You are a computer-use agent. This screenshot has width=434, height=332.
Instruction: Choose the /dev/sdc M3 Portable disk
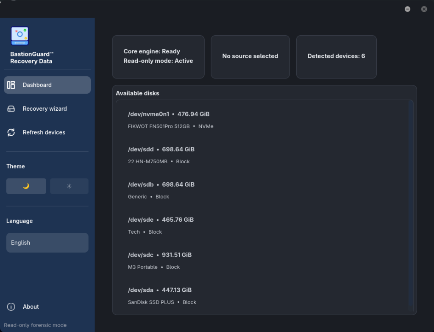tap(262, 261)
